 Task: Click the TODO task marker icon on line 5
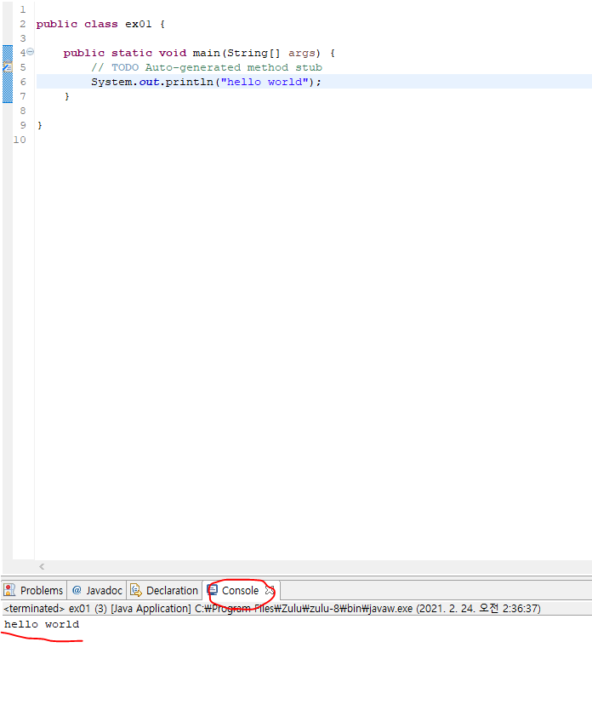click(8, 67)
